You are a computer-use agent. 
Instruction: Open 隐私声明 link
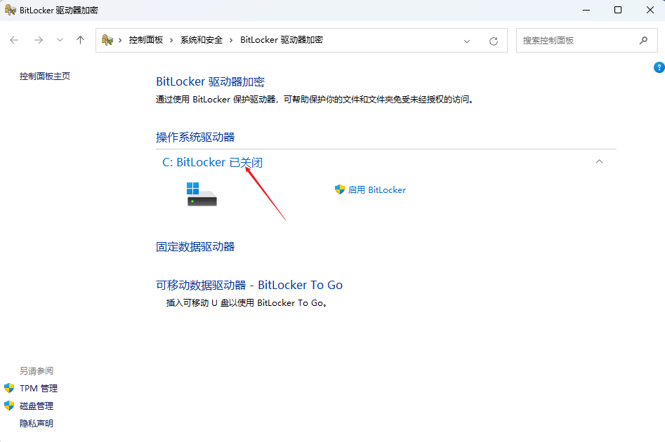(x=37, y=423)
